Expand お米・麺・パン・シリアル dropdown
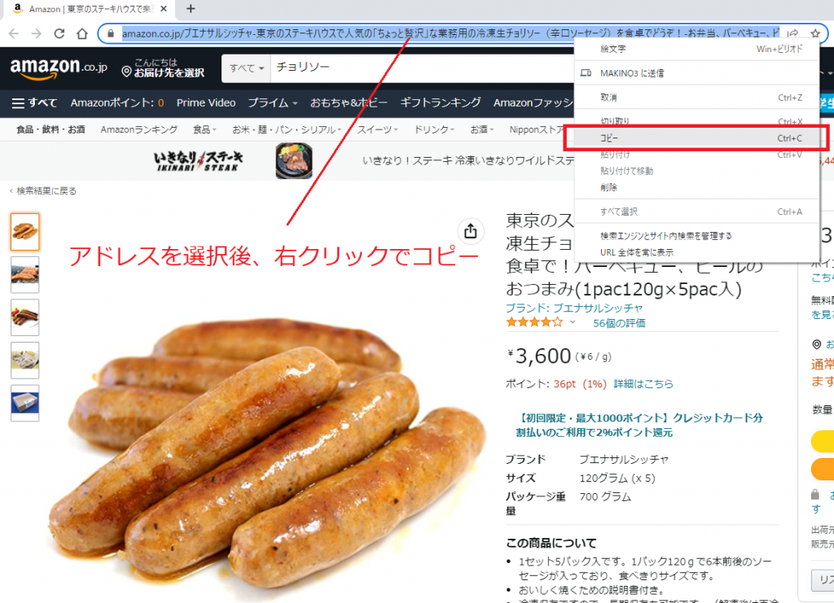Screen dimensions: 834x603 click(x=287, y=129)
